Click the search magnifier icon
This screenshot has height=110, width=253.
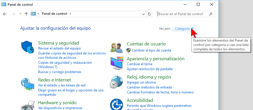[211, 14]
